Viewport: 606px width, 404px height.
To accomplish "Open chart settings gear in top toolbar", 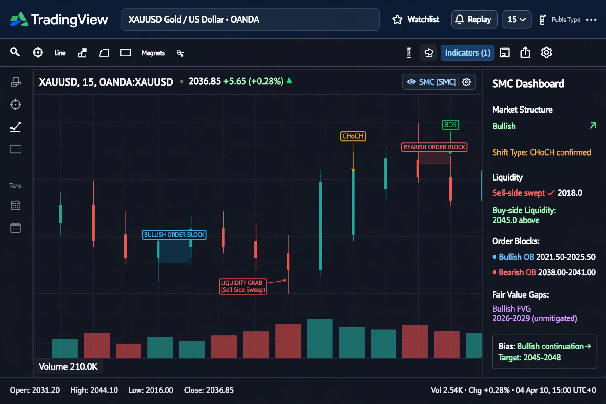I will [x=546, y=52].
